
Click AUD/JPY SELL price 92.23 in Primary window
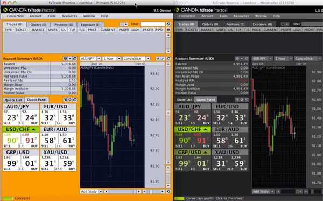[x=11, y=117]
